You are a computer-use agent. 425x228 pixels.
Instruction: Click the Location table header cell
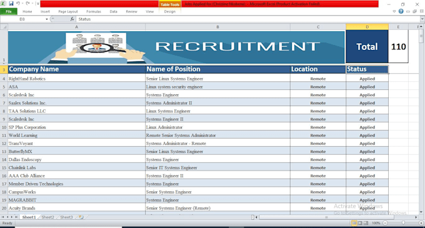(x=318, y=69)
